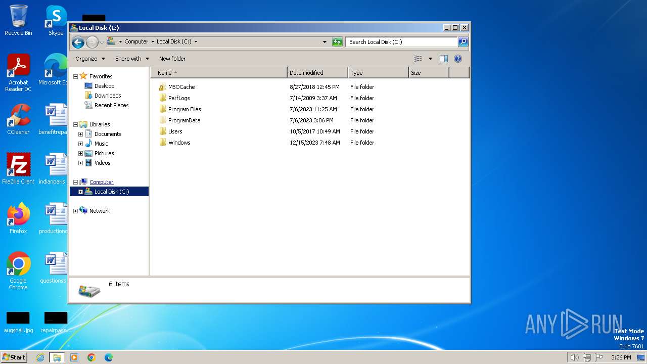Viewport: 647px width, 364px height.
Task: Toggle the preview pane icon
Action: [443, 59]
